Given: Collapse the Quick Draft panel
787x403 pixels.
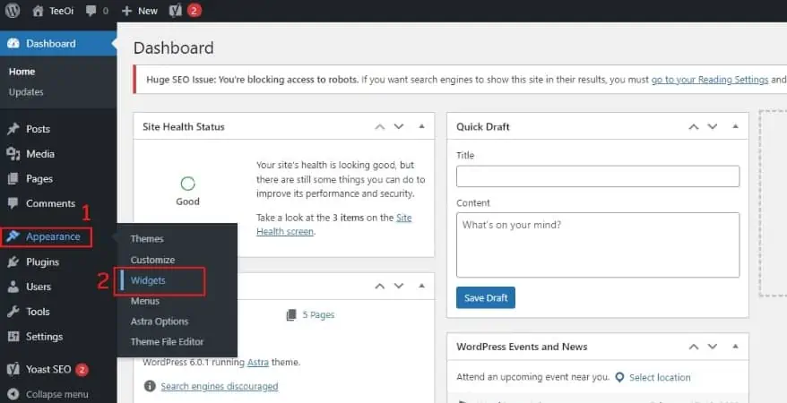Looking at the screenshot, I should click(735, 127).
